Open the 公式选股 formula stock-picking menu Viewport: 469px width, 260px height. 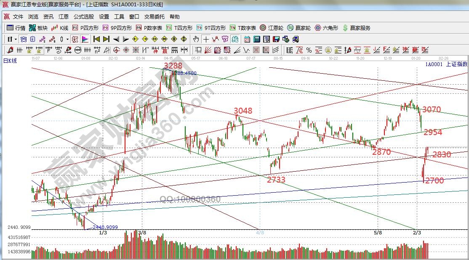[84, 17]
